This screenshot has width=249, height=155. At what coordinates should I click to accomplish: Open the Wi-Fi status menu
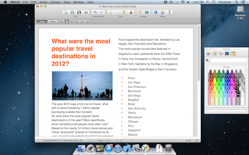click(183, 2)
